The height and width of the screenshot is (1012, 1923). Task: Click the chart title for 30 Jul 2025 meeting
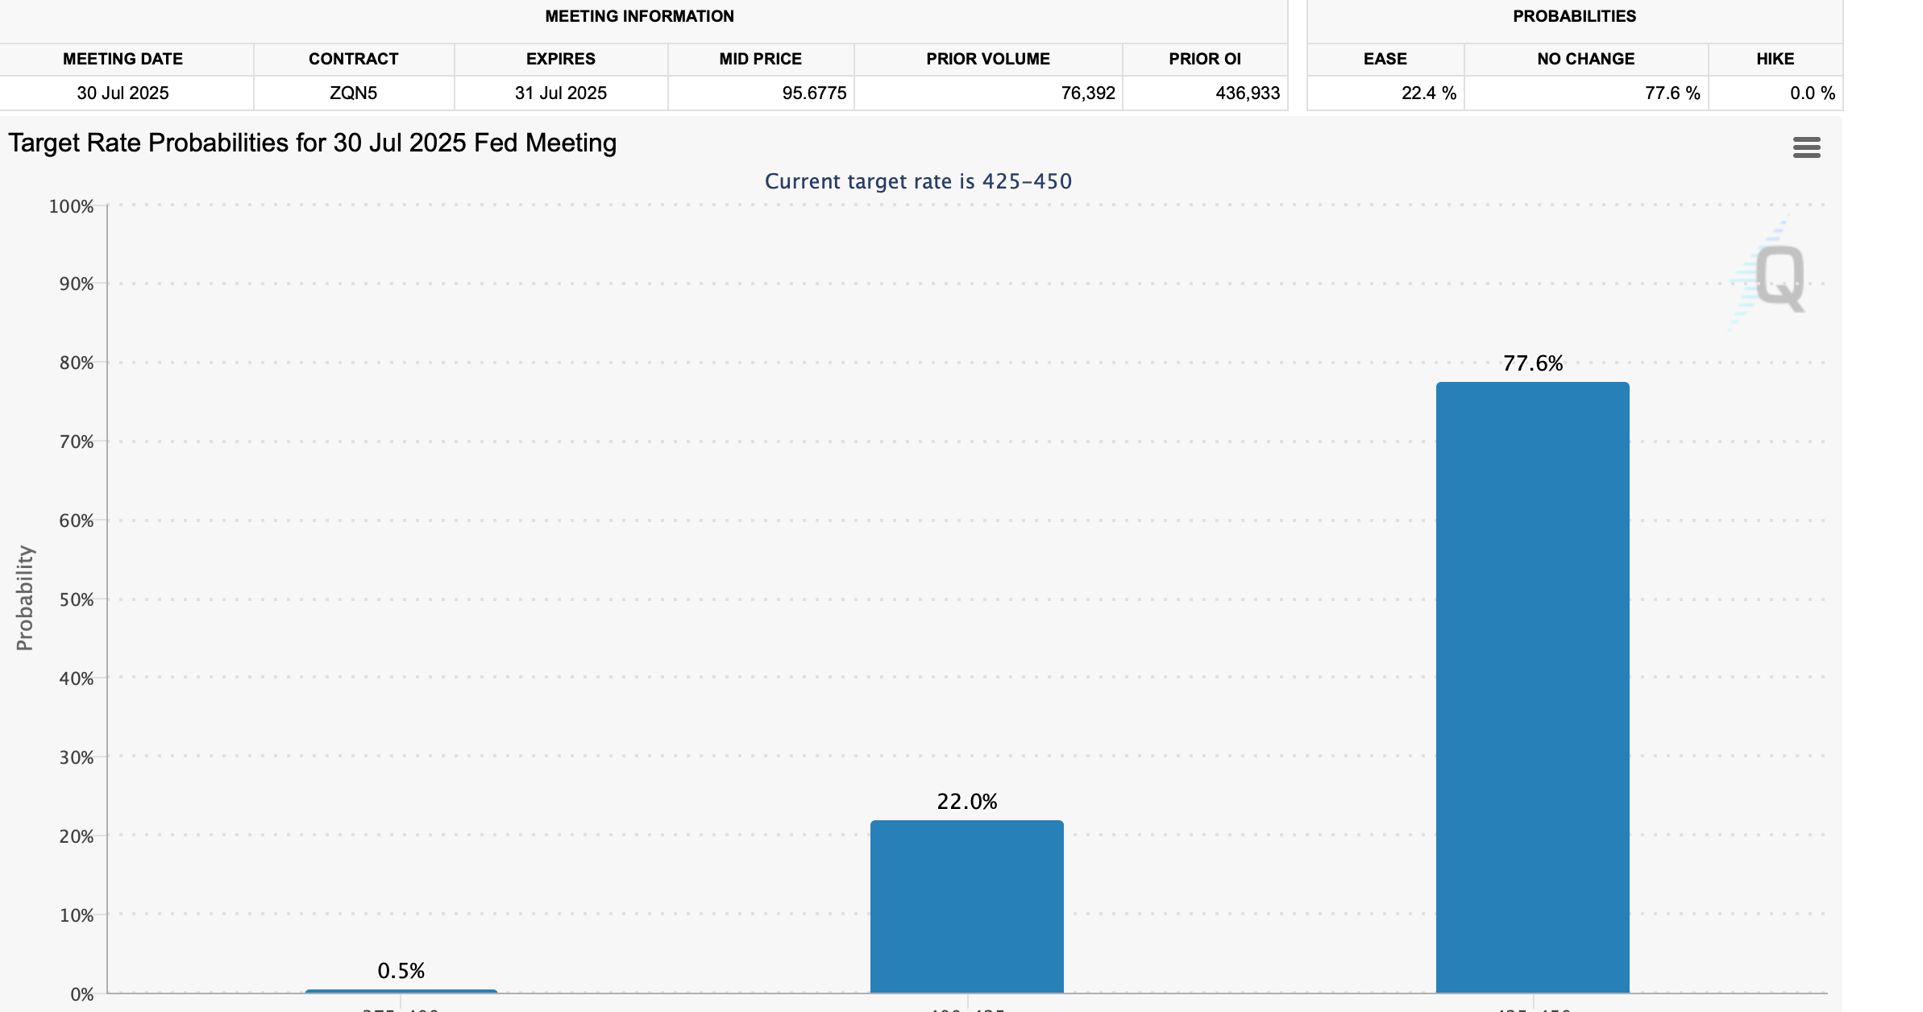[312, 143]
